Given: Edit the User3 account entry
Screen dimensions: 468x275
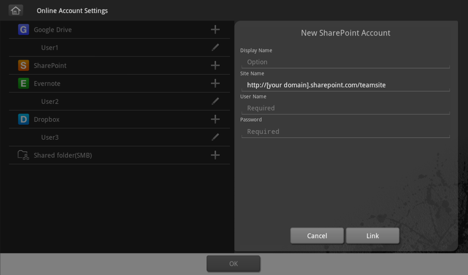Looking at the screenshot, I should coord(215,137).
